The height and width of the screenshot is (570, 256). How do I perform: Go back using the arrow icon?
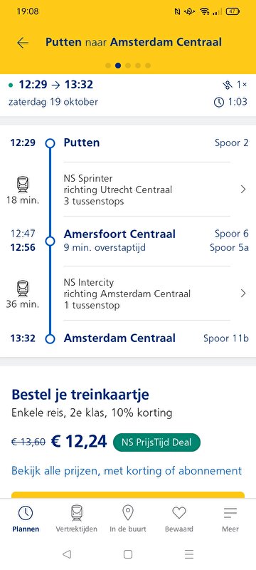coord(23,43)
